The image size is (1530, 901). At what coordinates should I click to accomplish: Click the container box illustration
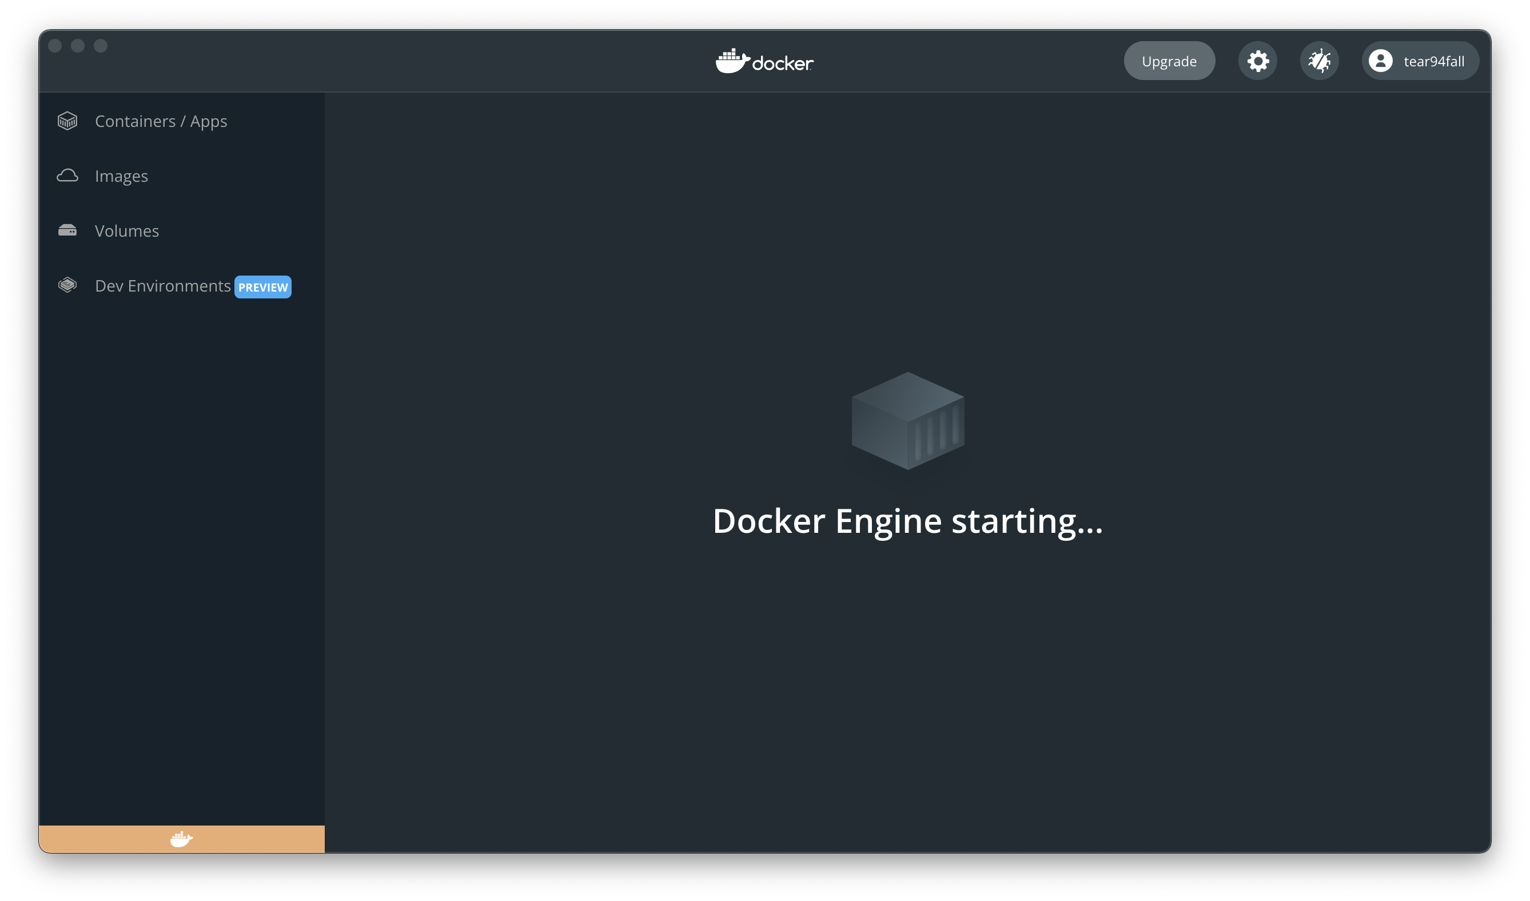(x=908, y=421)
